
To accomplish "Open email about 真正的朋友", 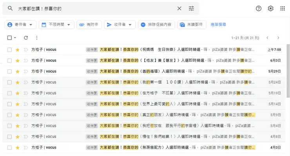I will (144, 115).
